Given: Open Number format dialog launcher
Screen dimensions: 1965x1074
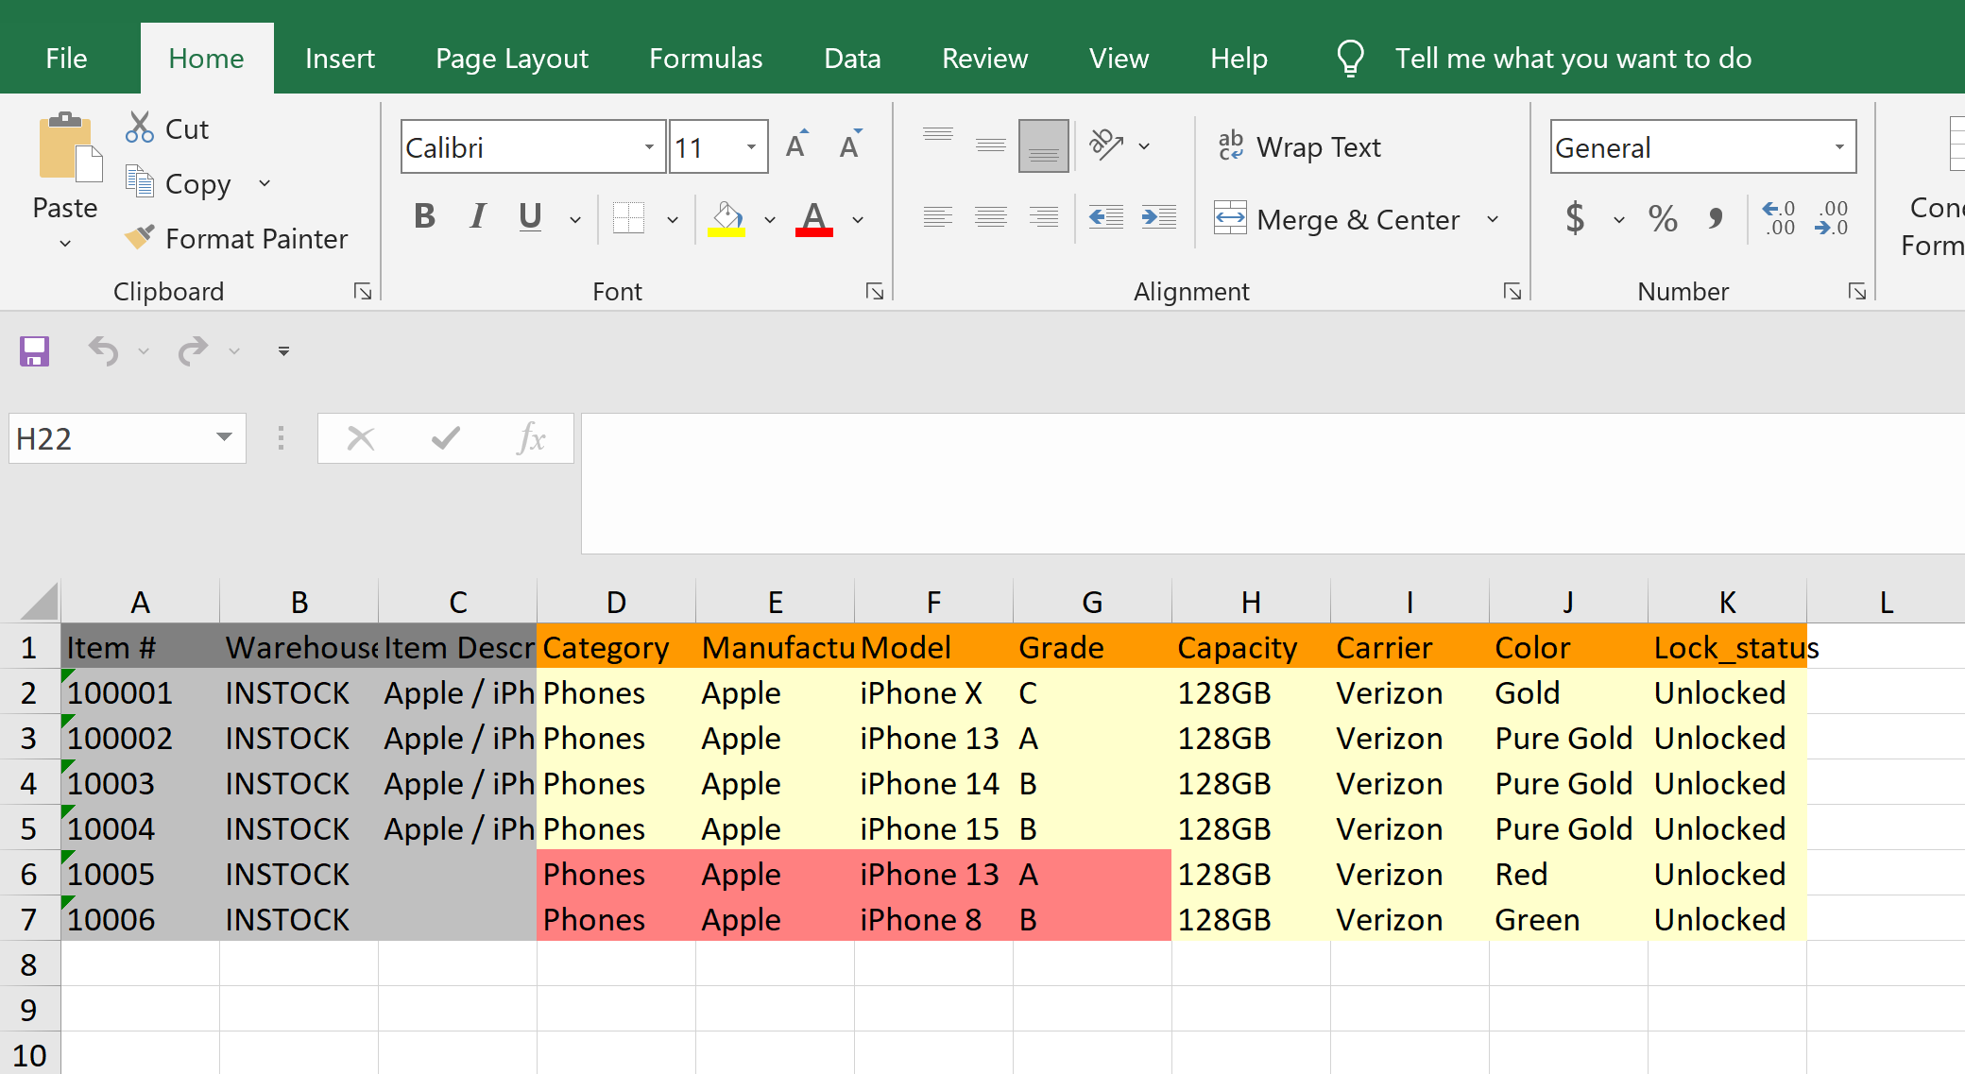Looking at the screenshot, I should pos(1857,291).
